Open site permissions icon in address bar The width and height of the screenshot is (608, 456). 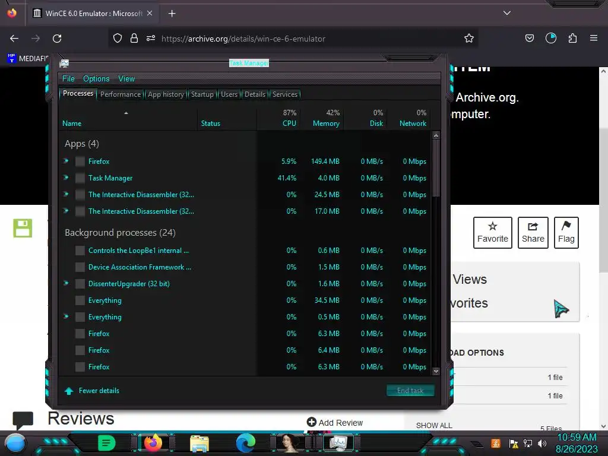click(151, 39)
